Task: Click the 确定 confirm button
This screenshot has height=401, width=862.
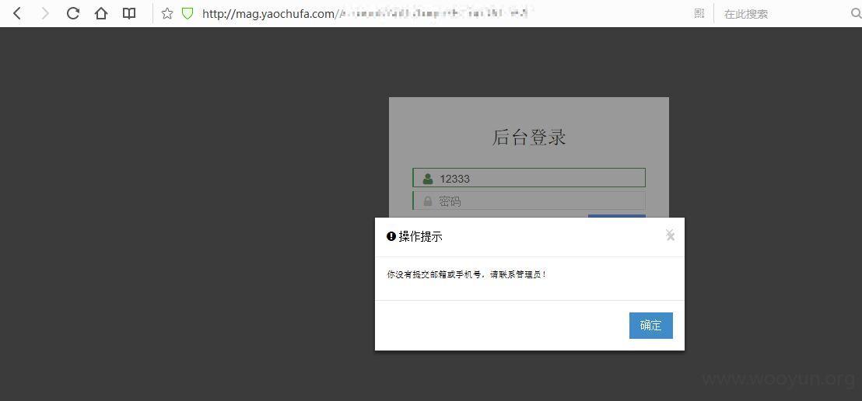Action: [651, 325]
